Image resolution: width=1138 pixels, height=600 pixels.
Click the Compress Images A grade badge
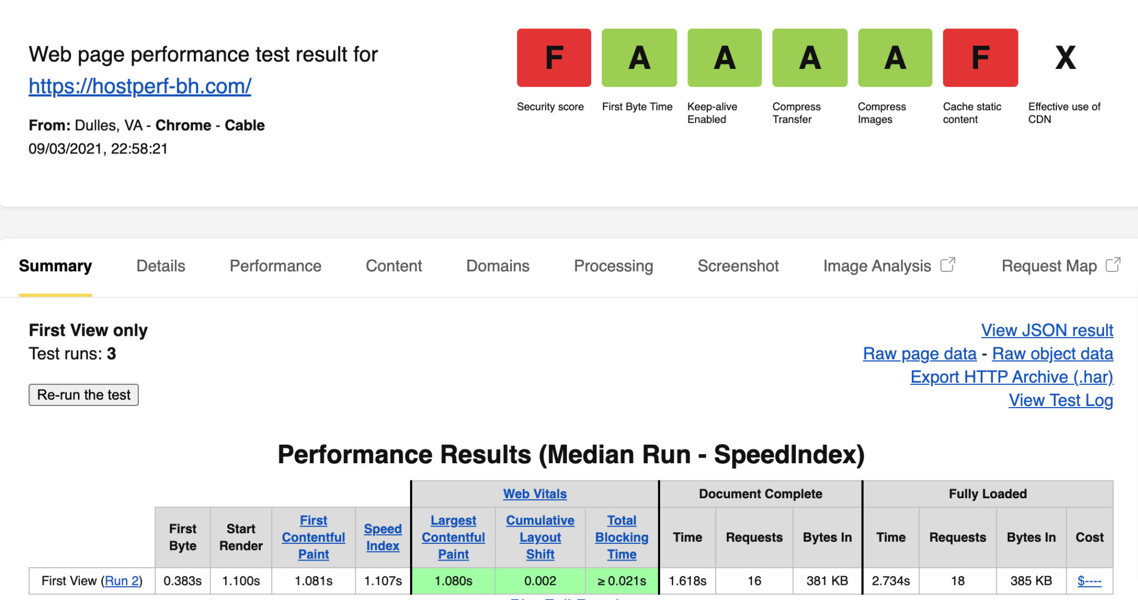[895, 58]
